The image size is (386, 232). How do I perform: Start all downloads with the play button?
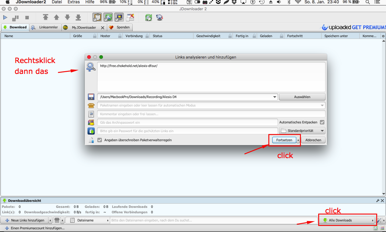tap(5, 17)
